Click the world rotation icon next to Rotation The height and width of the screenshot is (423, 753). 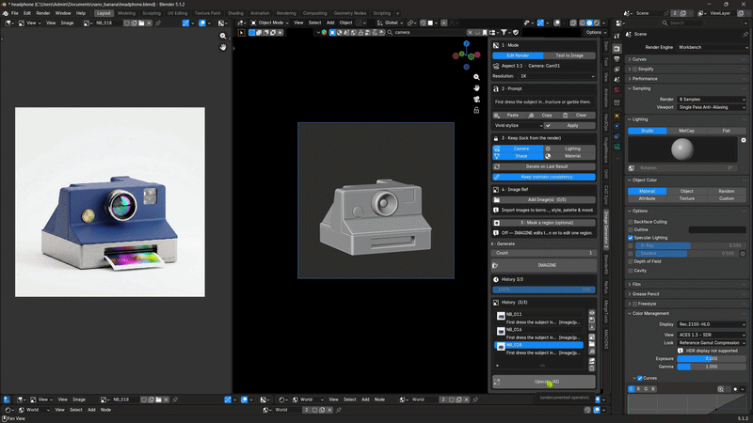(632, 168)
